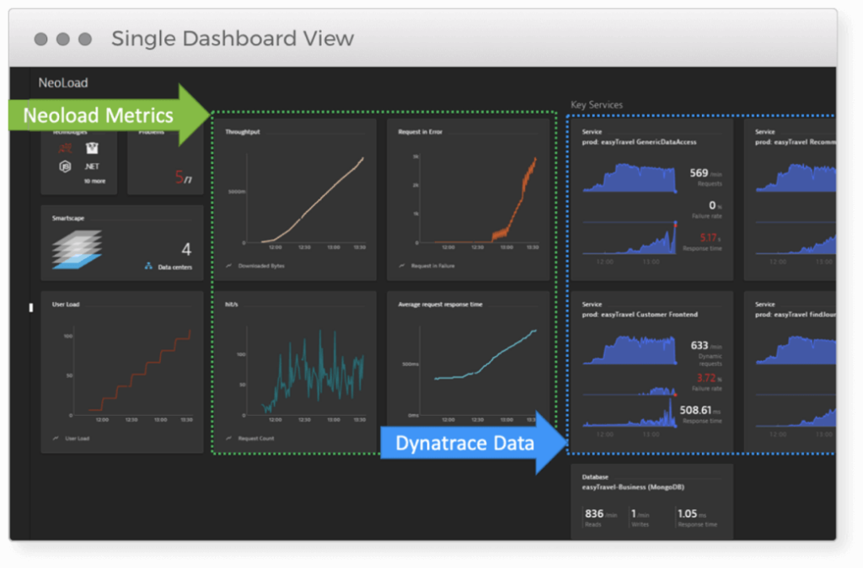Click the Key Services section header
Screen dimensions: 863x568
tap(597, 105)
